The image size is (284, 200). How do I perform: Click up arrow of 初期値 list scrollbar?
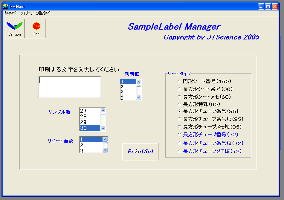point(138,82)
